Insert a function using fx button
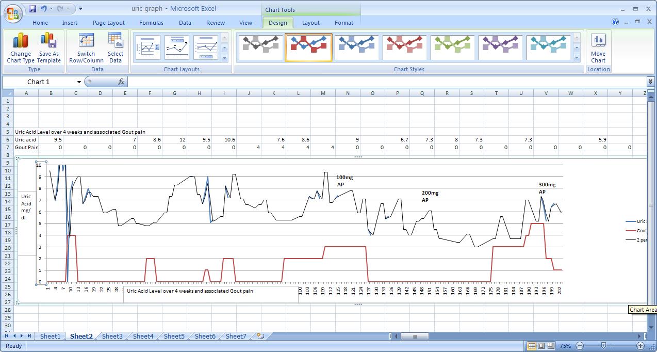657x352 pixels. [x=121, y=82]
